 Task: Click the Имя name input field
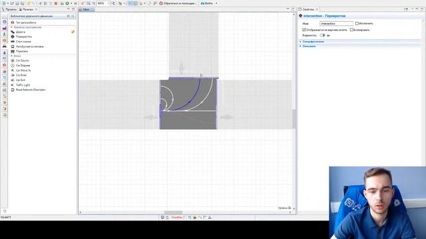coord(336,24)
